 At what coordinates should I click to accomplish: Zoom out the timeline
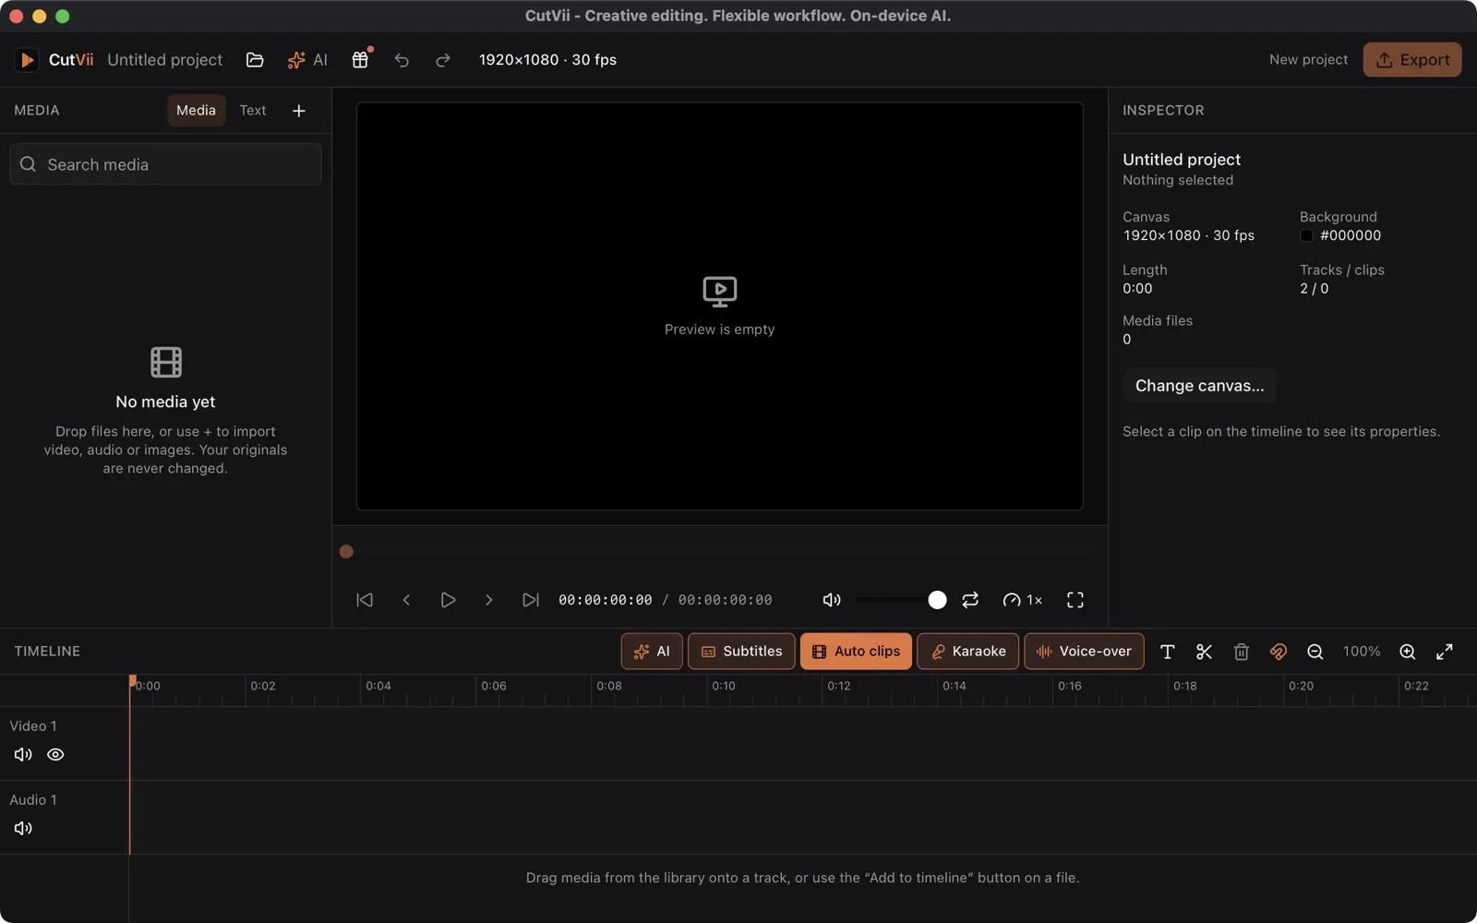tap(1315, 652)
